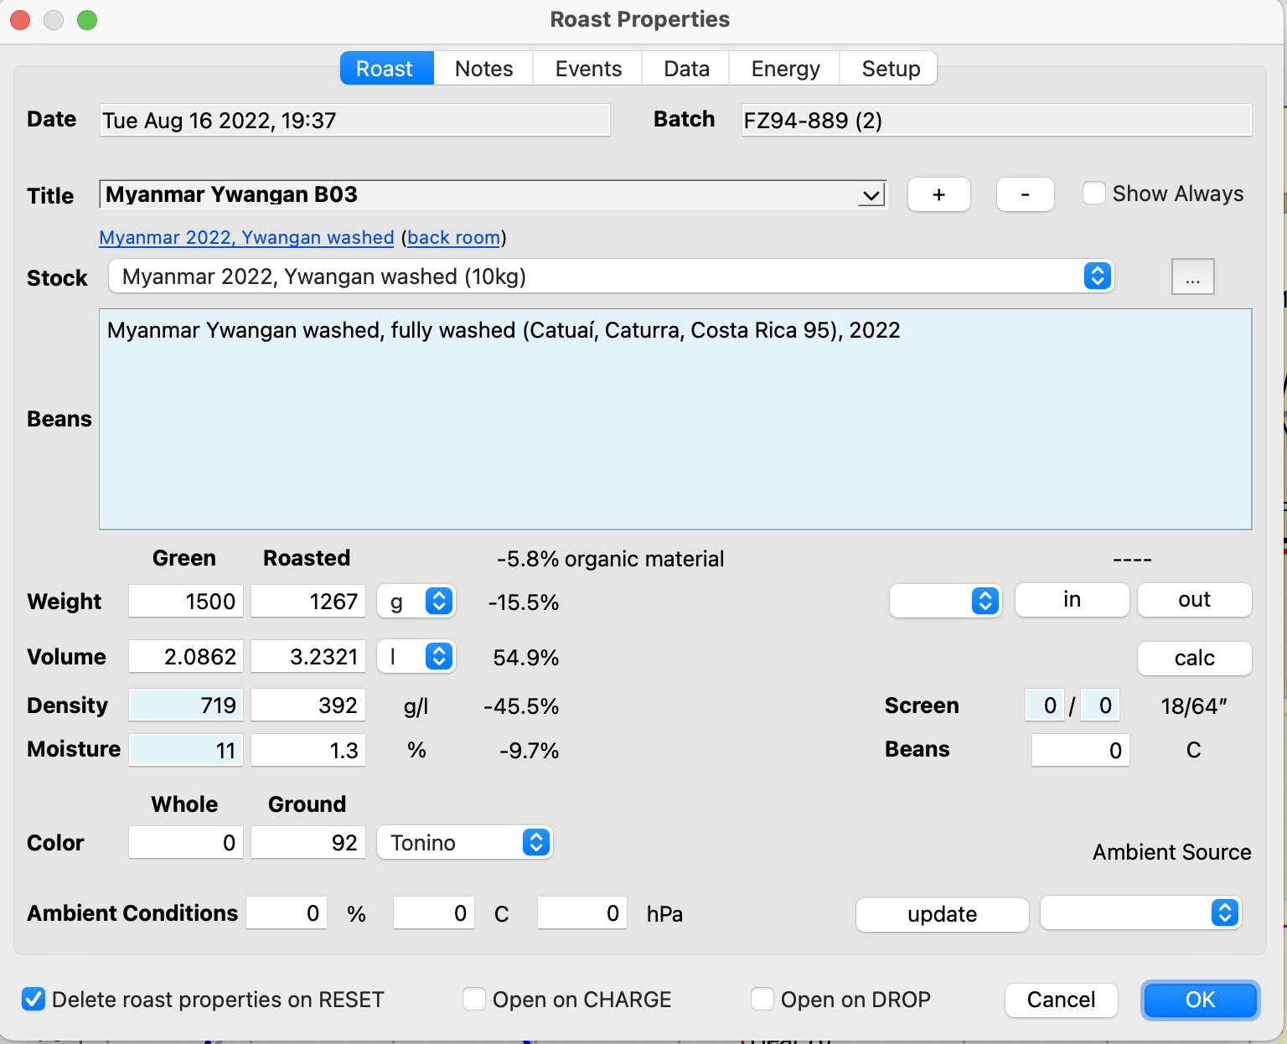
Task: Switch to the Notes tab
Action: tap(483, 69)
